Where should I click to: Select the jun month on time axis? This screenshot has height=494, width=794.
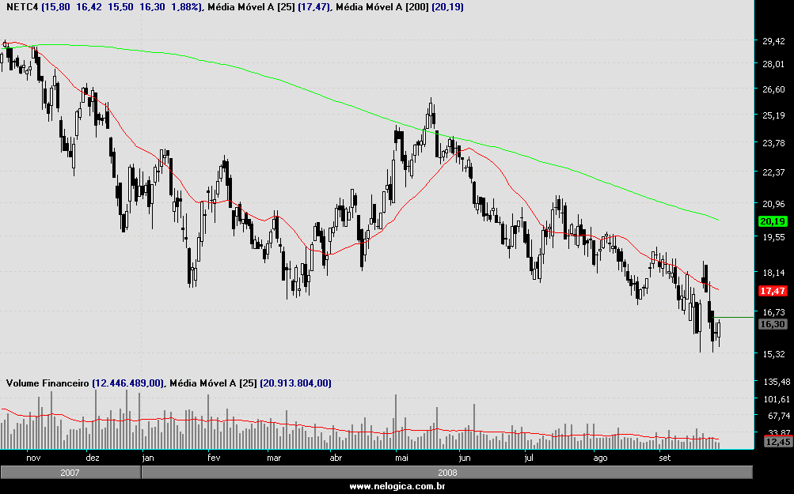pos(465,458)
